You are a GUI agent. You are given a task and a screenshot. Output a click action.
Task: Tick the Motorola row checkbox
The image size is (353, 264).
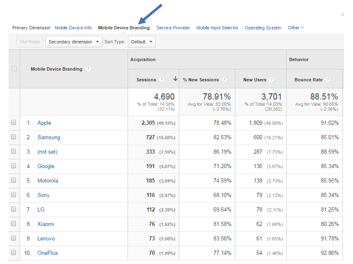coord(14,180)
